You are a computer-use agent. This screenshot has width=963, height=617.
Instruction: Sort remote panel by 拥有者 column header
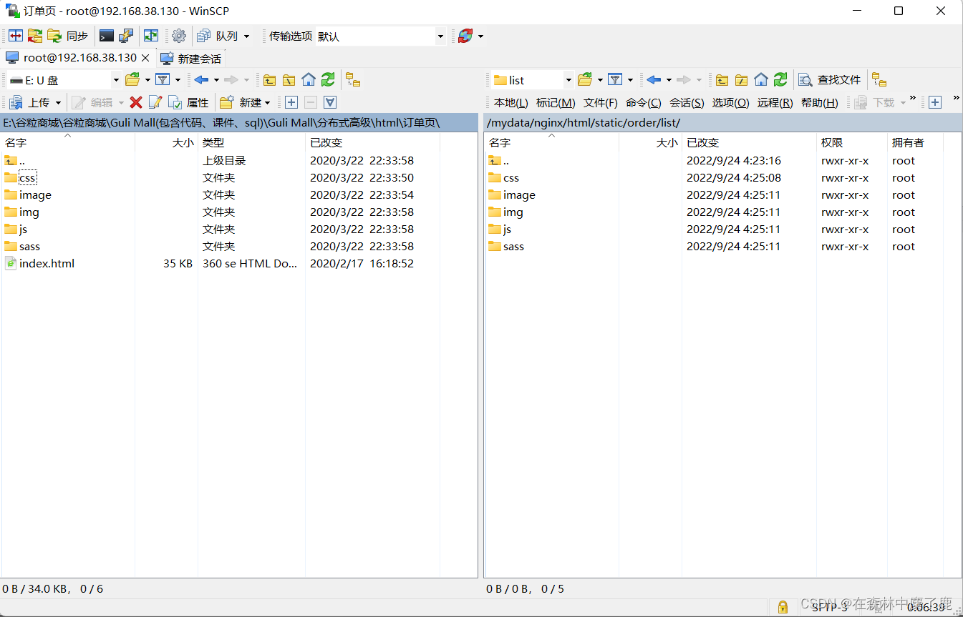[x=915, y=142]
